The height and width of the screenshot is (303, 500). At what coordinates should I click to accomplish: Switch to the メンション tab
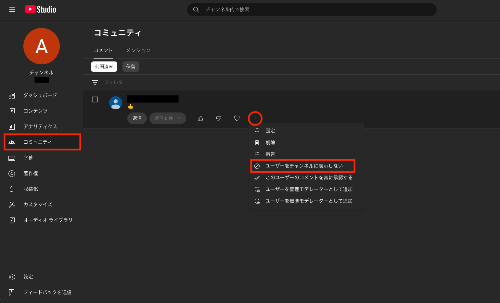tap(138, 50)
